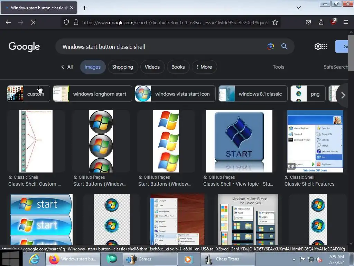The image size is (354, 266).
Task: Go back to the previous page
Action: click(8, 23)
